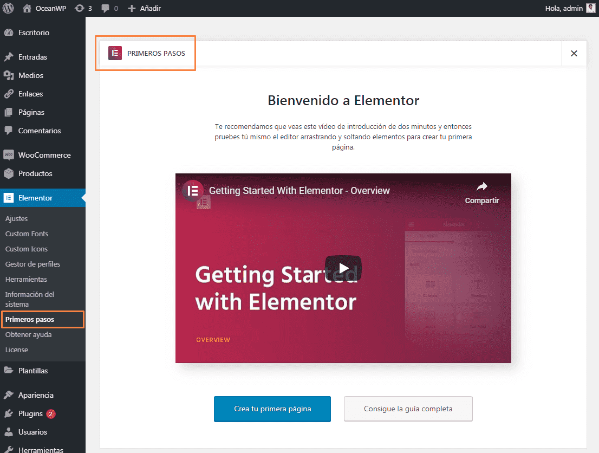Screen dimensions: 599x453
Task: Click the Herramientas wrench icon in main menu
Action: coord(9,450)
